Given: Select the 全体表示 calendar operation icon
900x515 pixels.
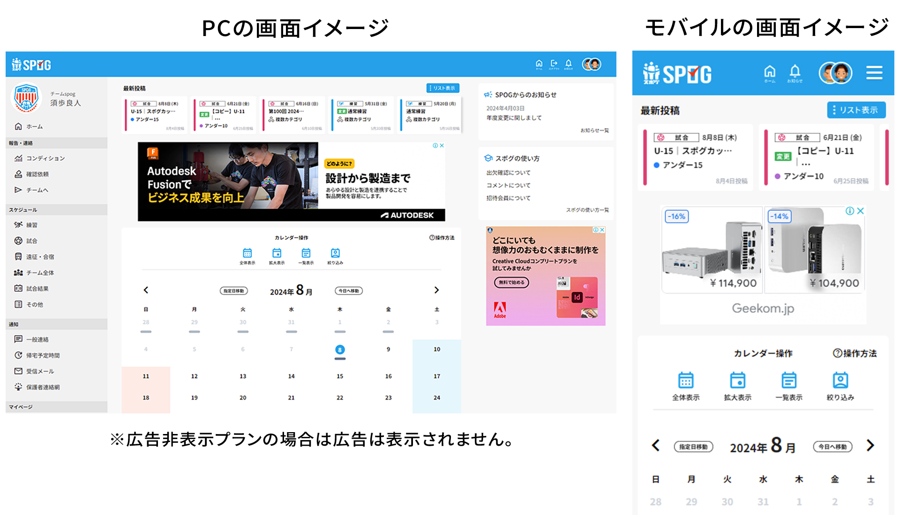Looking at the screenshot, I should (x=247, y=253).
